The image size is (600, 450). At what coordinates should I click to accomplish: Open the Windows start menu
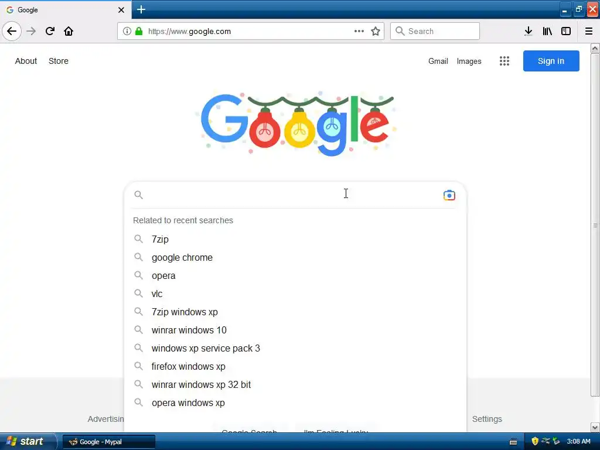coord(28,441)
